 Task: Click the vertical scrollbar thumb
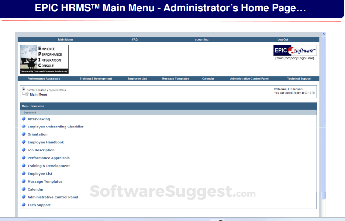324,118
